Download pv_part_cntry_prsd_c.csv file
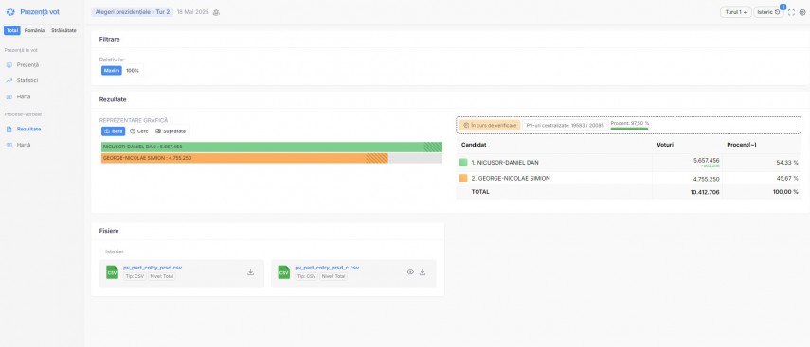The width and height of the screenshot is (810, 347). tap(422, 272)
